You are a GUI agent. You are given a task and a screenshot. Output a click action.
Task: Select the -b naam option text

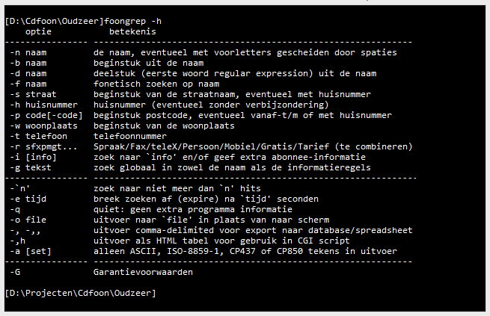tap(28, 63)
